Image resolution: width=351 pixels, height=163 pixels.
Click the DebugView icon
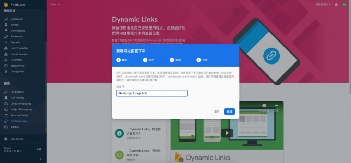tap(6, 71)
